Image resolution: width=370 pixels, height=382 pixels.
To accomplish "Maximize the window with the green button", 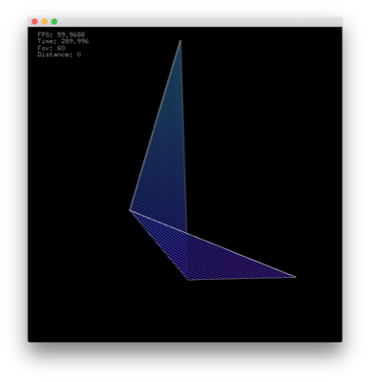I will [54, 22].
